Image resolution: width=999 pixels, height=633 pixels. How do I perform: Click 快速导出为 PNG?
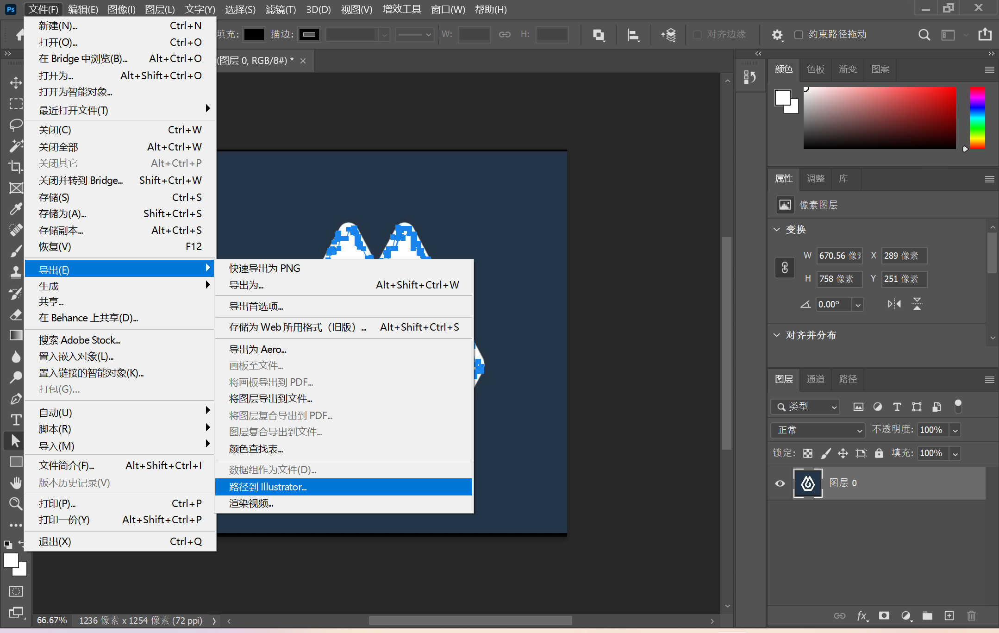265,269
